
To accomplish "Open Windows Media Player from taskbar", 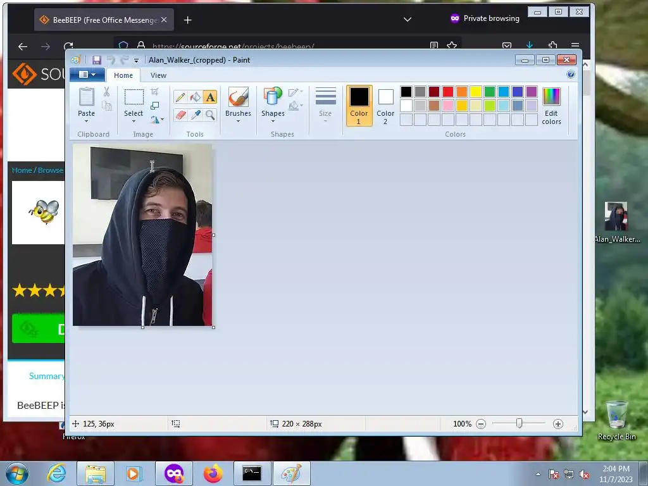I will click(134, 473).
